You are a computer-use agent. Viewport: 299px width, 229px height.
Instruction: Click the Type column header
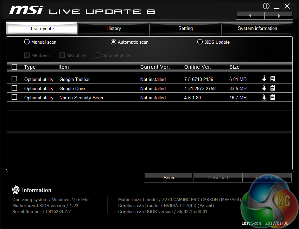pyautogui.click(x=30, y=67)
